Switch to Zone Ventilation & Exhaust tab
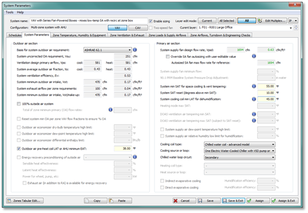Viewport: 308px width, 213px height. tap(127, 35)
